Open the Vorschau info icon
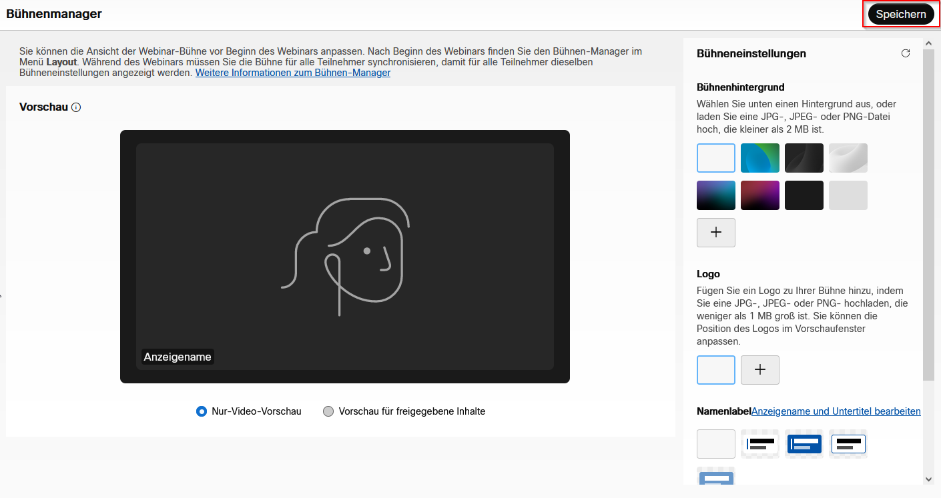This screenshot has width=941, height=498. [76, 107]
